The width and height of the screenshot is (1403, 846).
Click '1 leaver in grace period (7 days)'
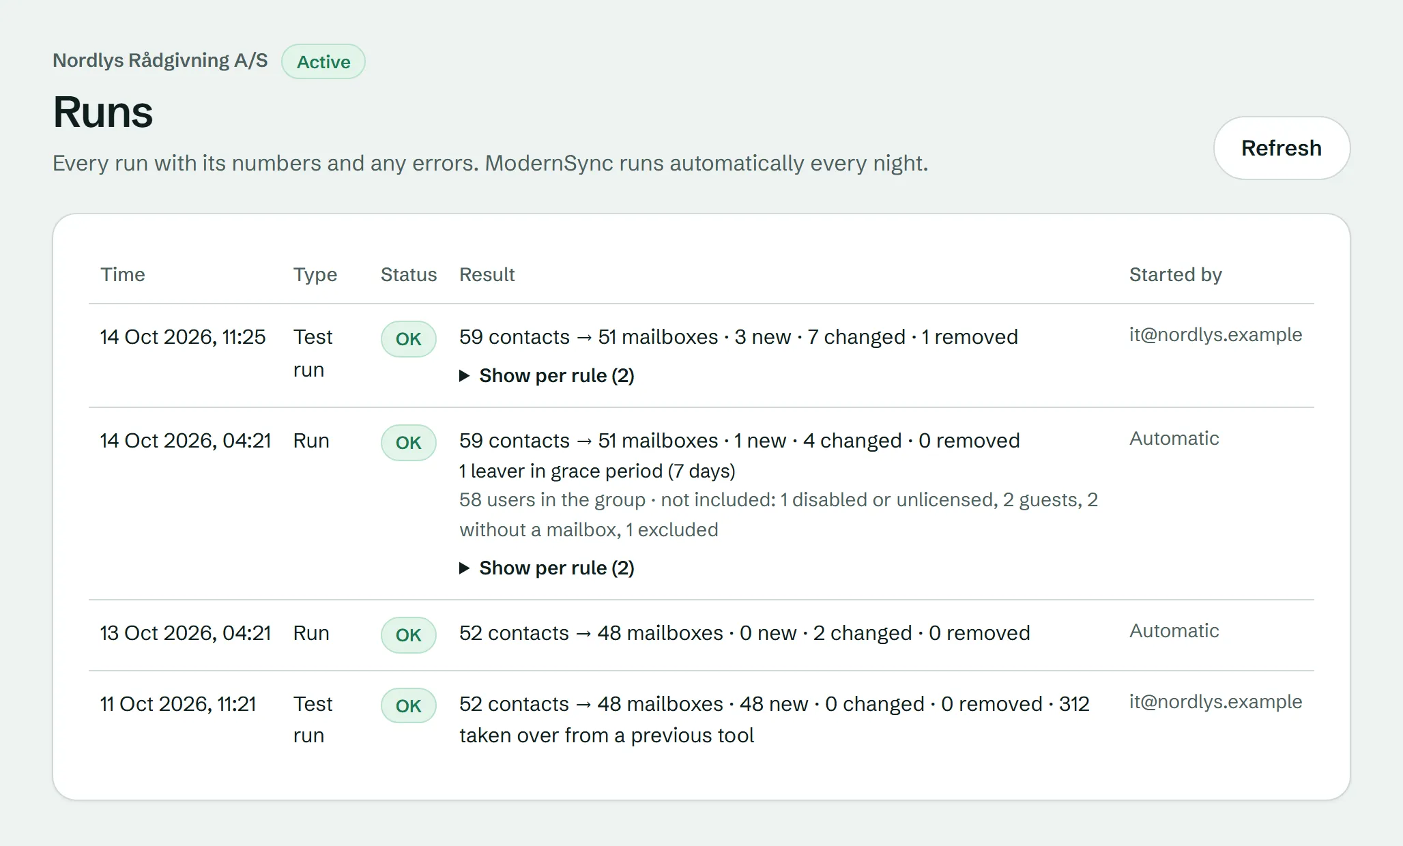click(597, 471)
